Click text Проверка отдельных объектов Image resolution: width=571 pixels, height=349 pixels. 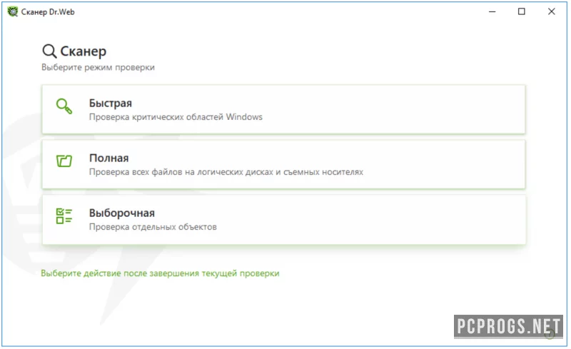click(153, 227)
